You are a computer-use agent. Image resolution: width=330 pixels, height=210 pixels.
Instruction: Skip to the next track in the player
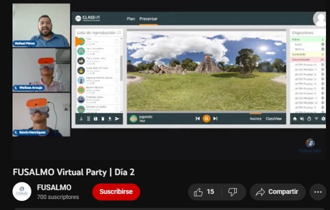tap(215, 118)
